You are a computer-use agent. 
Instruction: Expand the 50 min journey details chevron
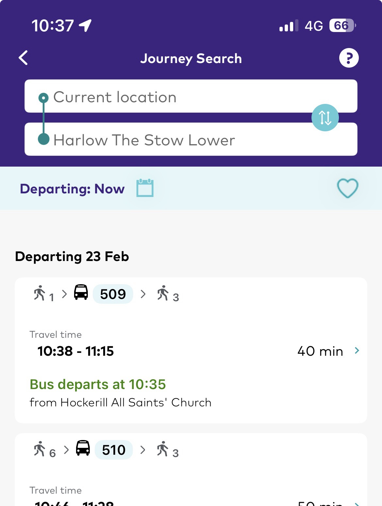click(357, 503)
